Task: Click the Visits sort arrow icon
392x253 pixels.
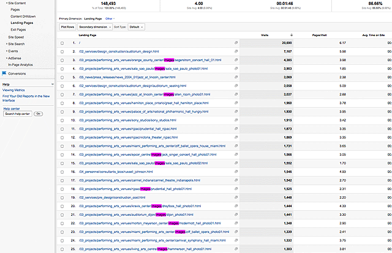Action: (x=291, y=35)
